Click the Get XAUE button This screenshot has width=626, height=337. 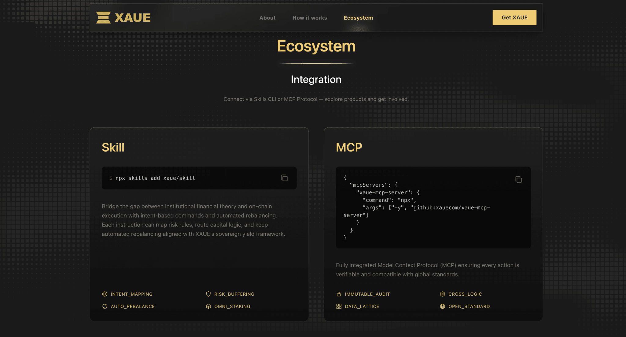pos(514,17)
